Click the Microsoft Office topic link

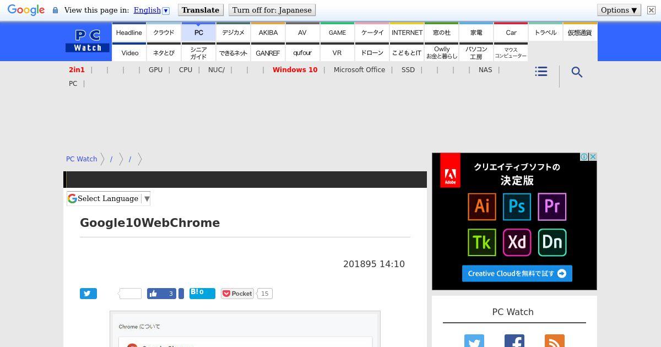point(359,69)
